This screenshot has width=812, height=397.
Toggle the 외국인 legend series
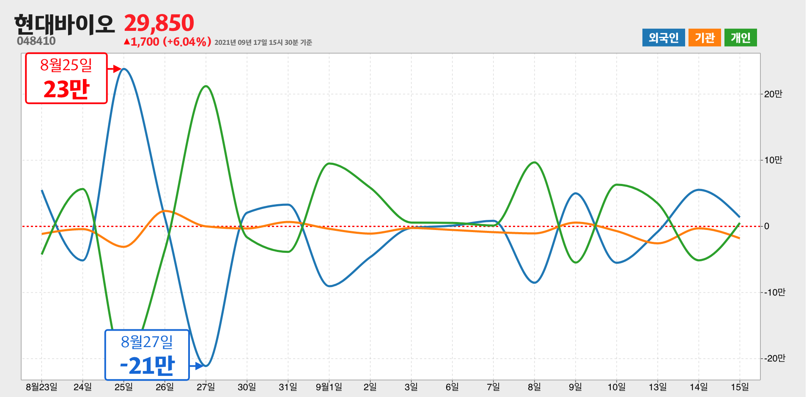(663, 38)
